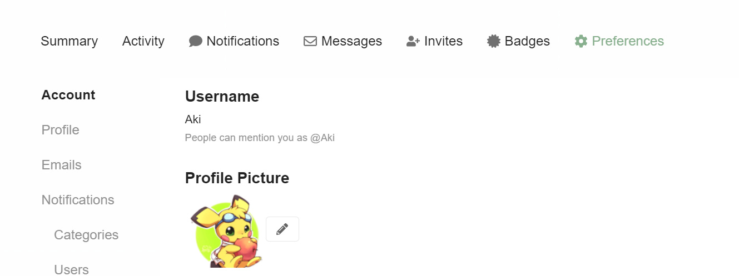Click the person-plus Invites icon
Image resolution: width=739 pixels, height=276 pixels.
coord(413,41)
